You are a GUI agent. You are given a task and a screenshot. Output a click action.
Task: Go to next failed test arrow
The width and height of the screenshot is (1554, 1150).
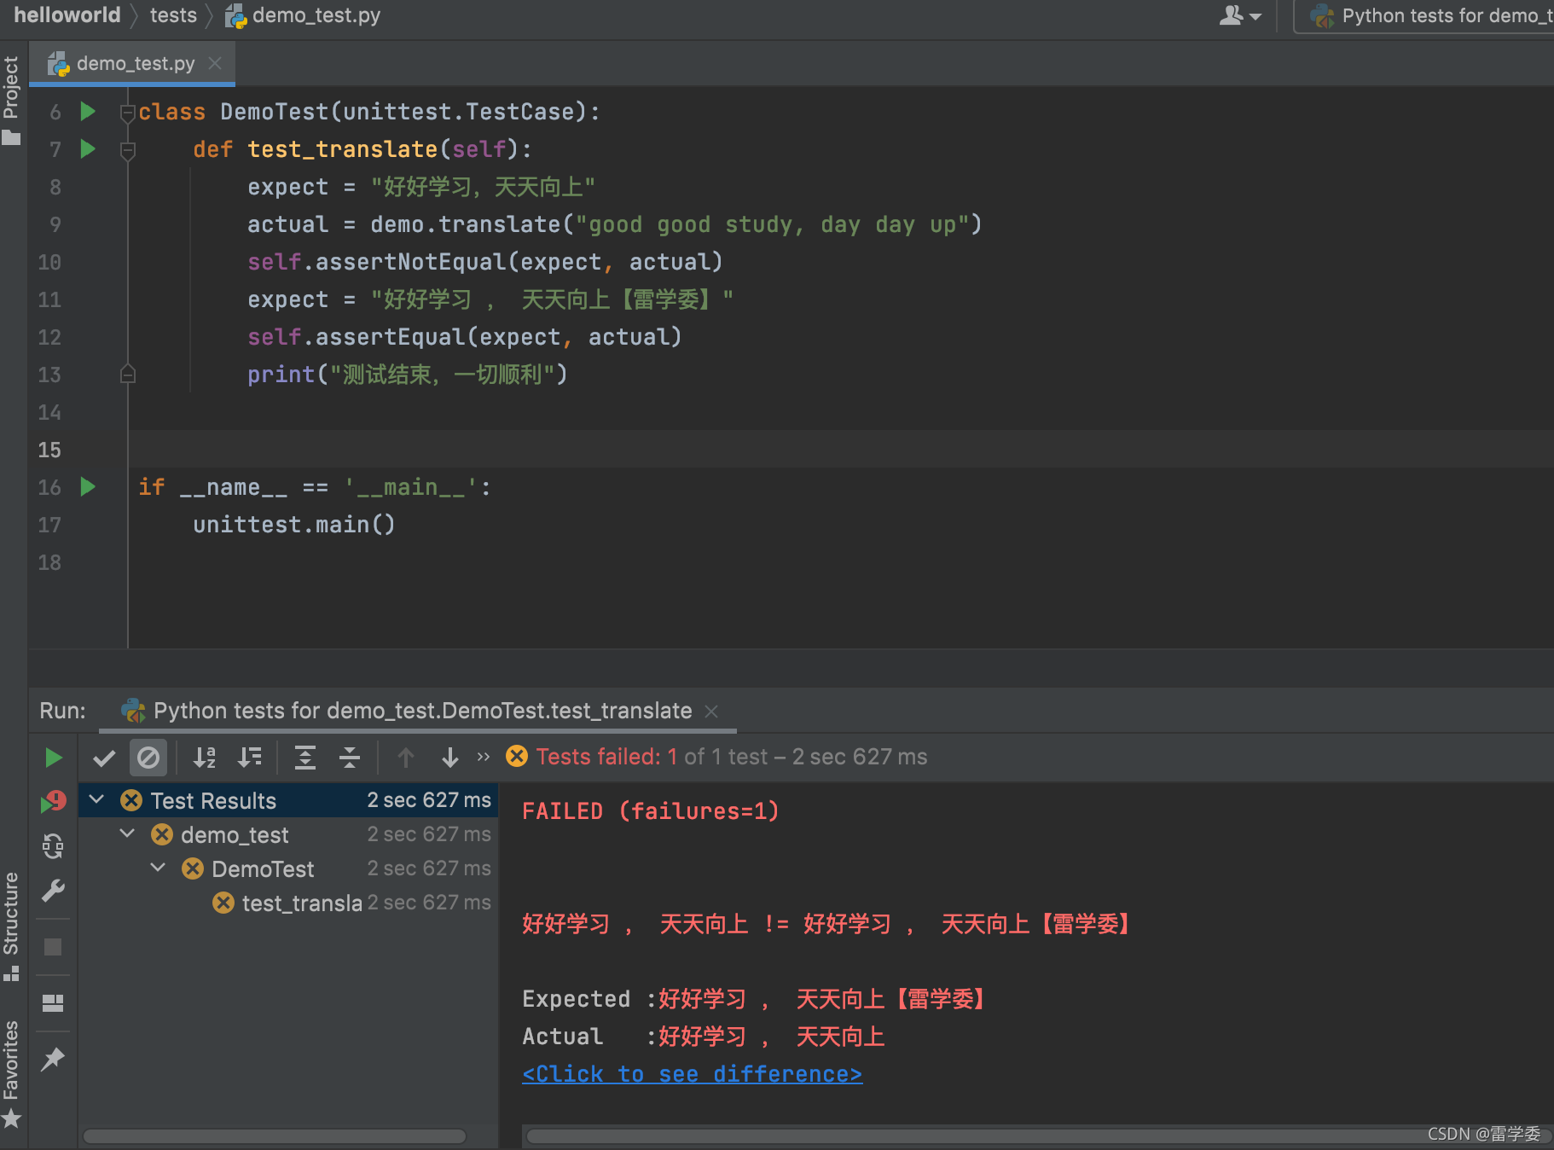[x=450, y=758]
